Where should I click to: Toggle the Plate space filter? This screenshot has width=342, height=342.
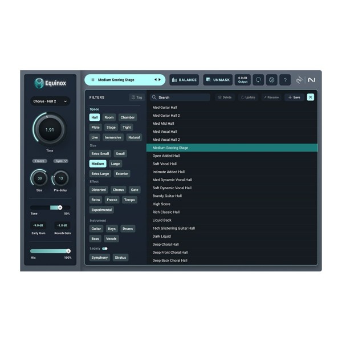[95, 127]
